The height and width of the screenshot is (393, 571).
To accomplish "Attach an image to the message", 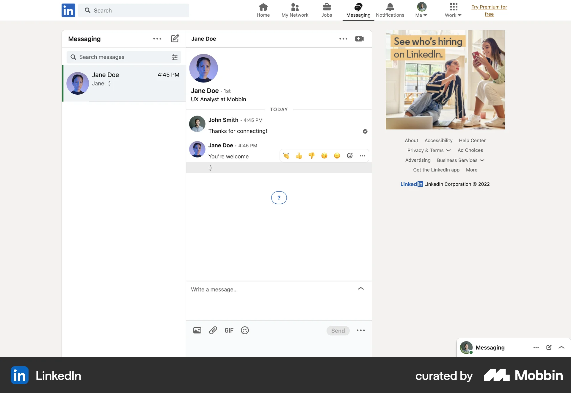I will tap(197, 330).
